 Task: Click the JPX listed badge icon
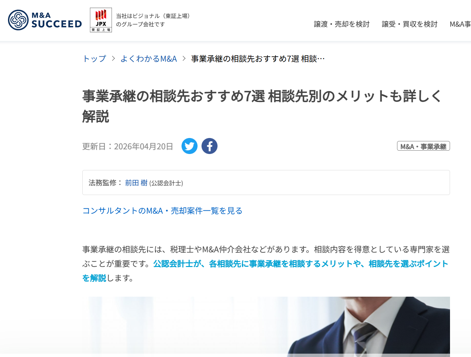(101, 20)
